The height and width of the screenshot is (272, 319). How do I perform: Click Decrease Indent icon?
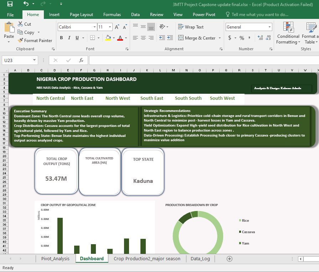click(162, 38)
